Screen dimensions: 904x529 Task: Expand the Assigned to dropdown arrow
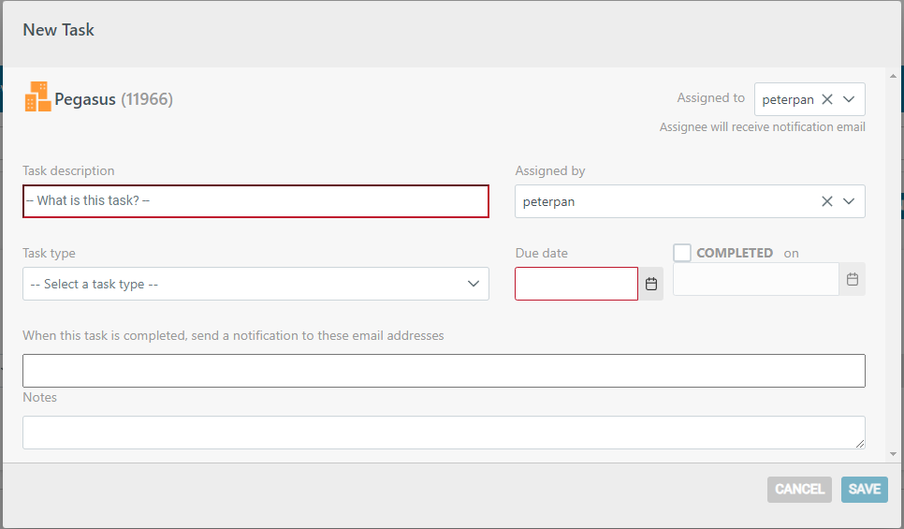click(x=849, y=99)
